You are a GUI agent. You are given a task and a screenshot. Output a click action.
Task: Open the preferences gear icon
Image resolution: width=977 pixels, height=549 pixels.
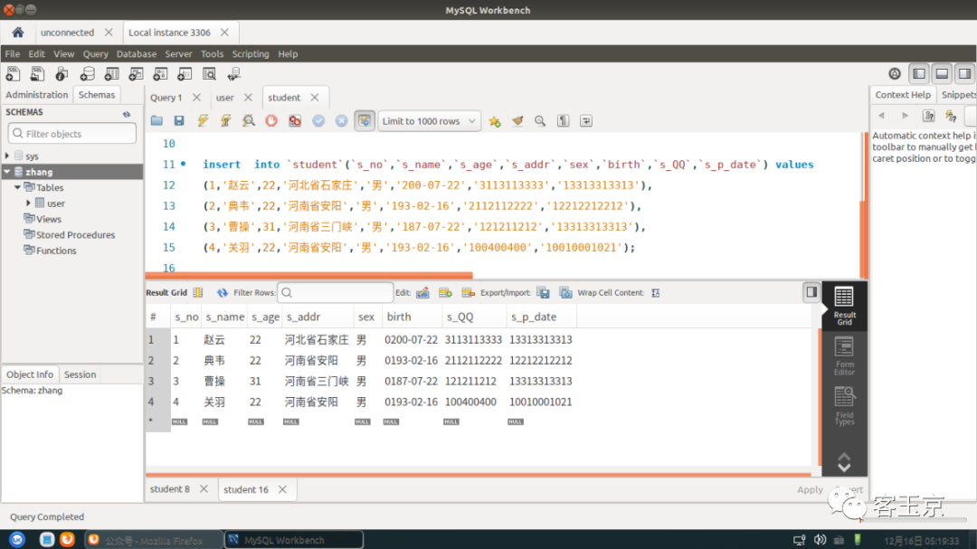pyautogui.click(x=895, y=74)
